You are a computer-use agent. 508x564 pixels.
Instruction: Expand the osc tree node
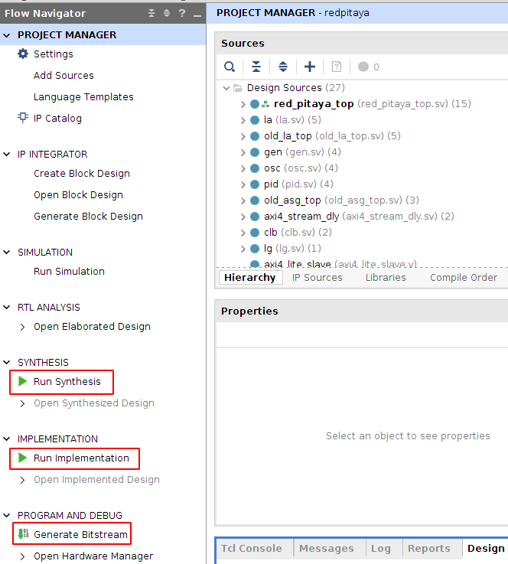tap(243, 168)
